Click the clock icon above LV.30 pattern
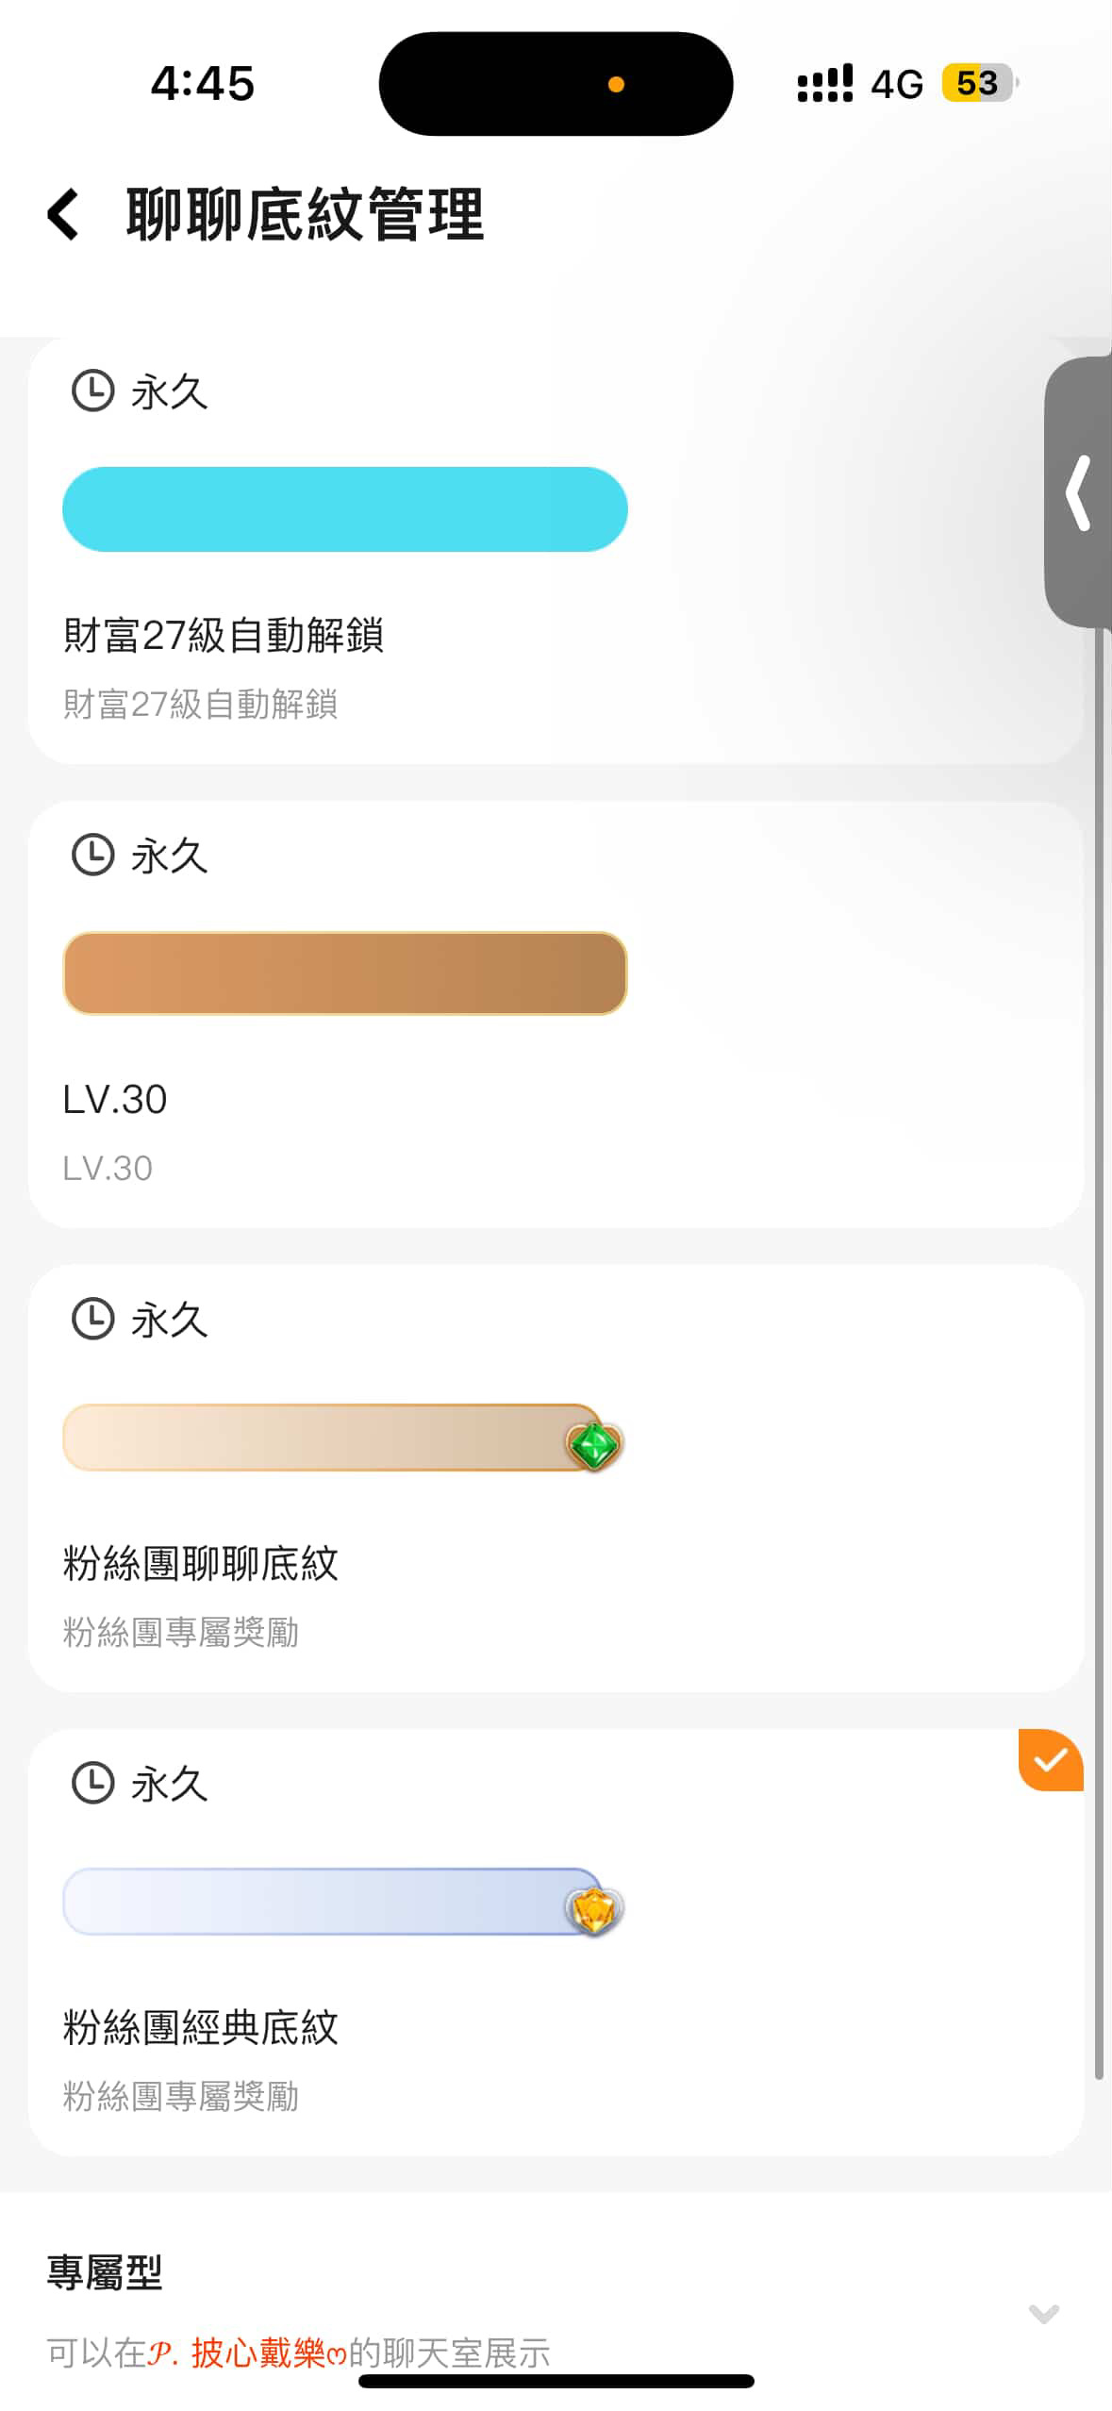This screenshot has height=2411, width=1112. pos(92,855)
